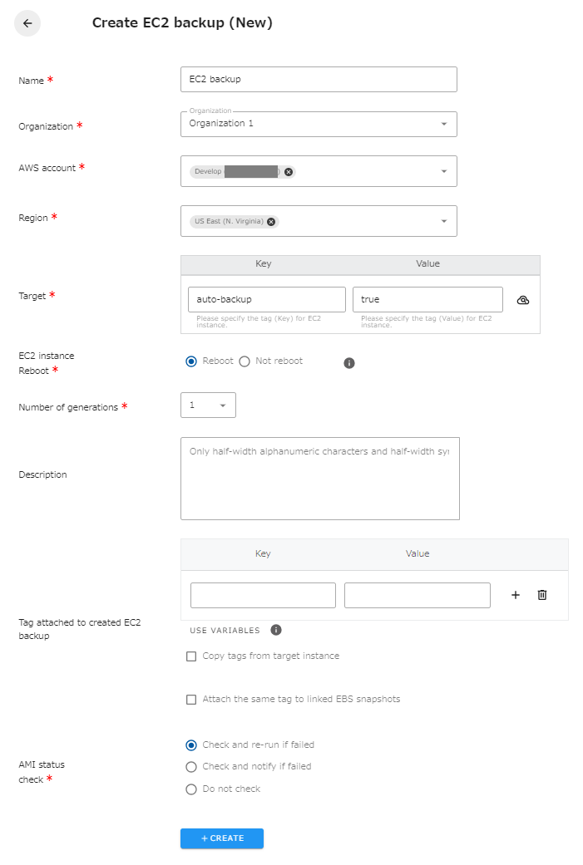Show info about Use Variables
Viewport: 583px width, 865px height.
[x=276, y=630]
